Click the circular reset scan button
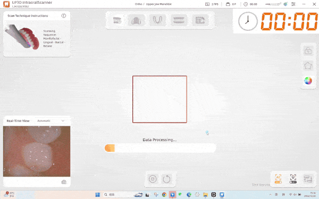Image resolution: width=319 pixels, height=199 pixels. [166, 179]
